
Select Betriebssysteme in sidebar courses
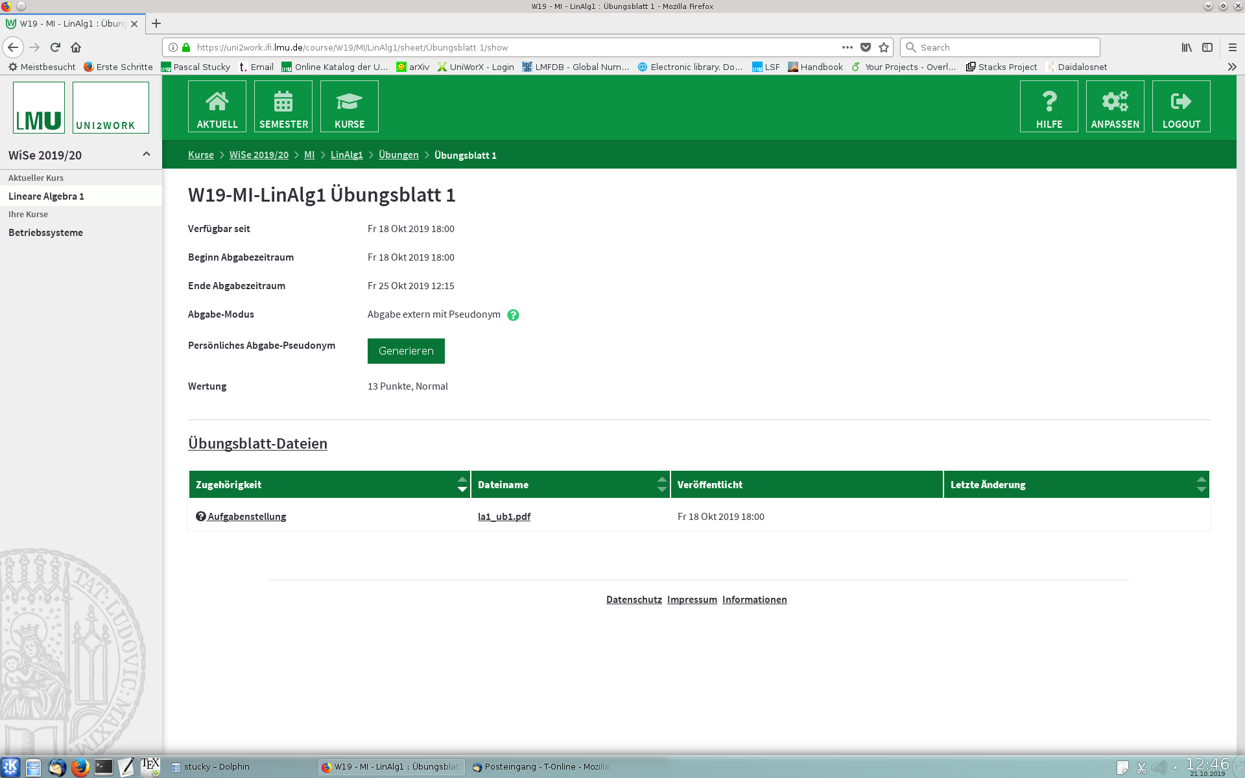click(45, 233)
